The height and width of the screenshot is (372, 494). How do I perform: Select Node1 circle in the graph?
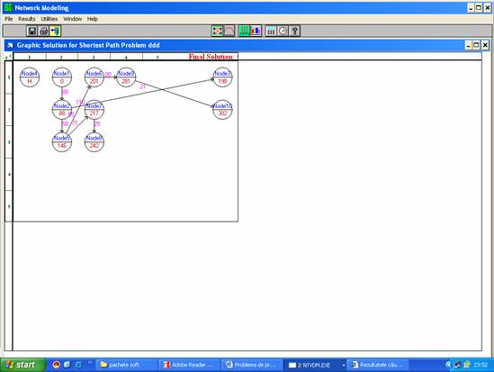[x=62, y=77]
